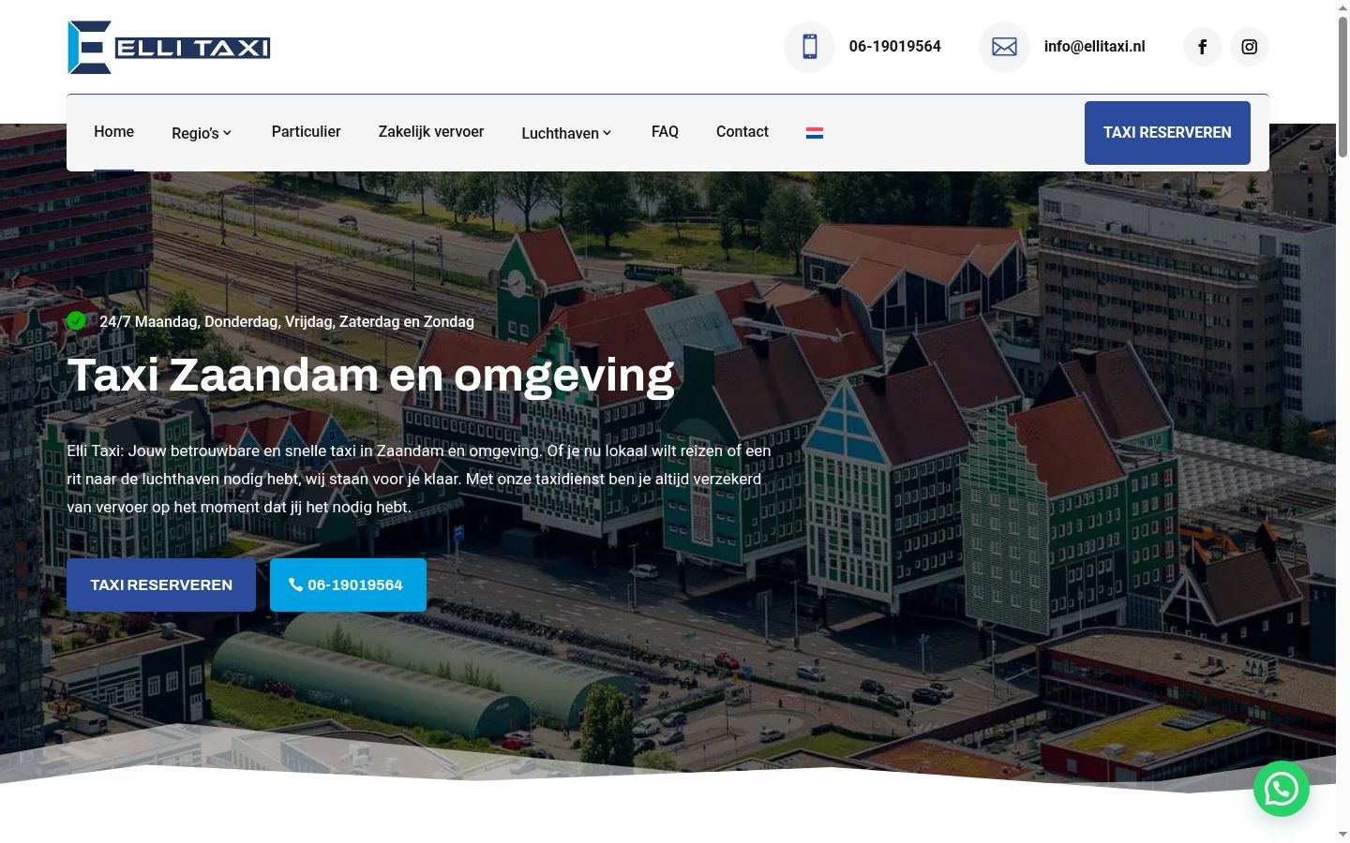Expand the Regio's dropdown menu
Viewport: 1350px width, 843px height.
point(202,133)
